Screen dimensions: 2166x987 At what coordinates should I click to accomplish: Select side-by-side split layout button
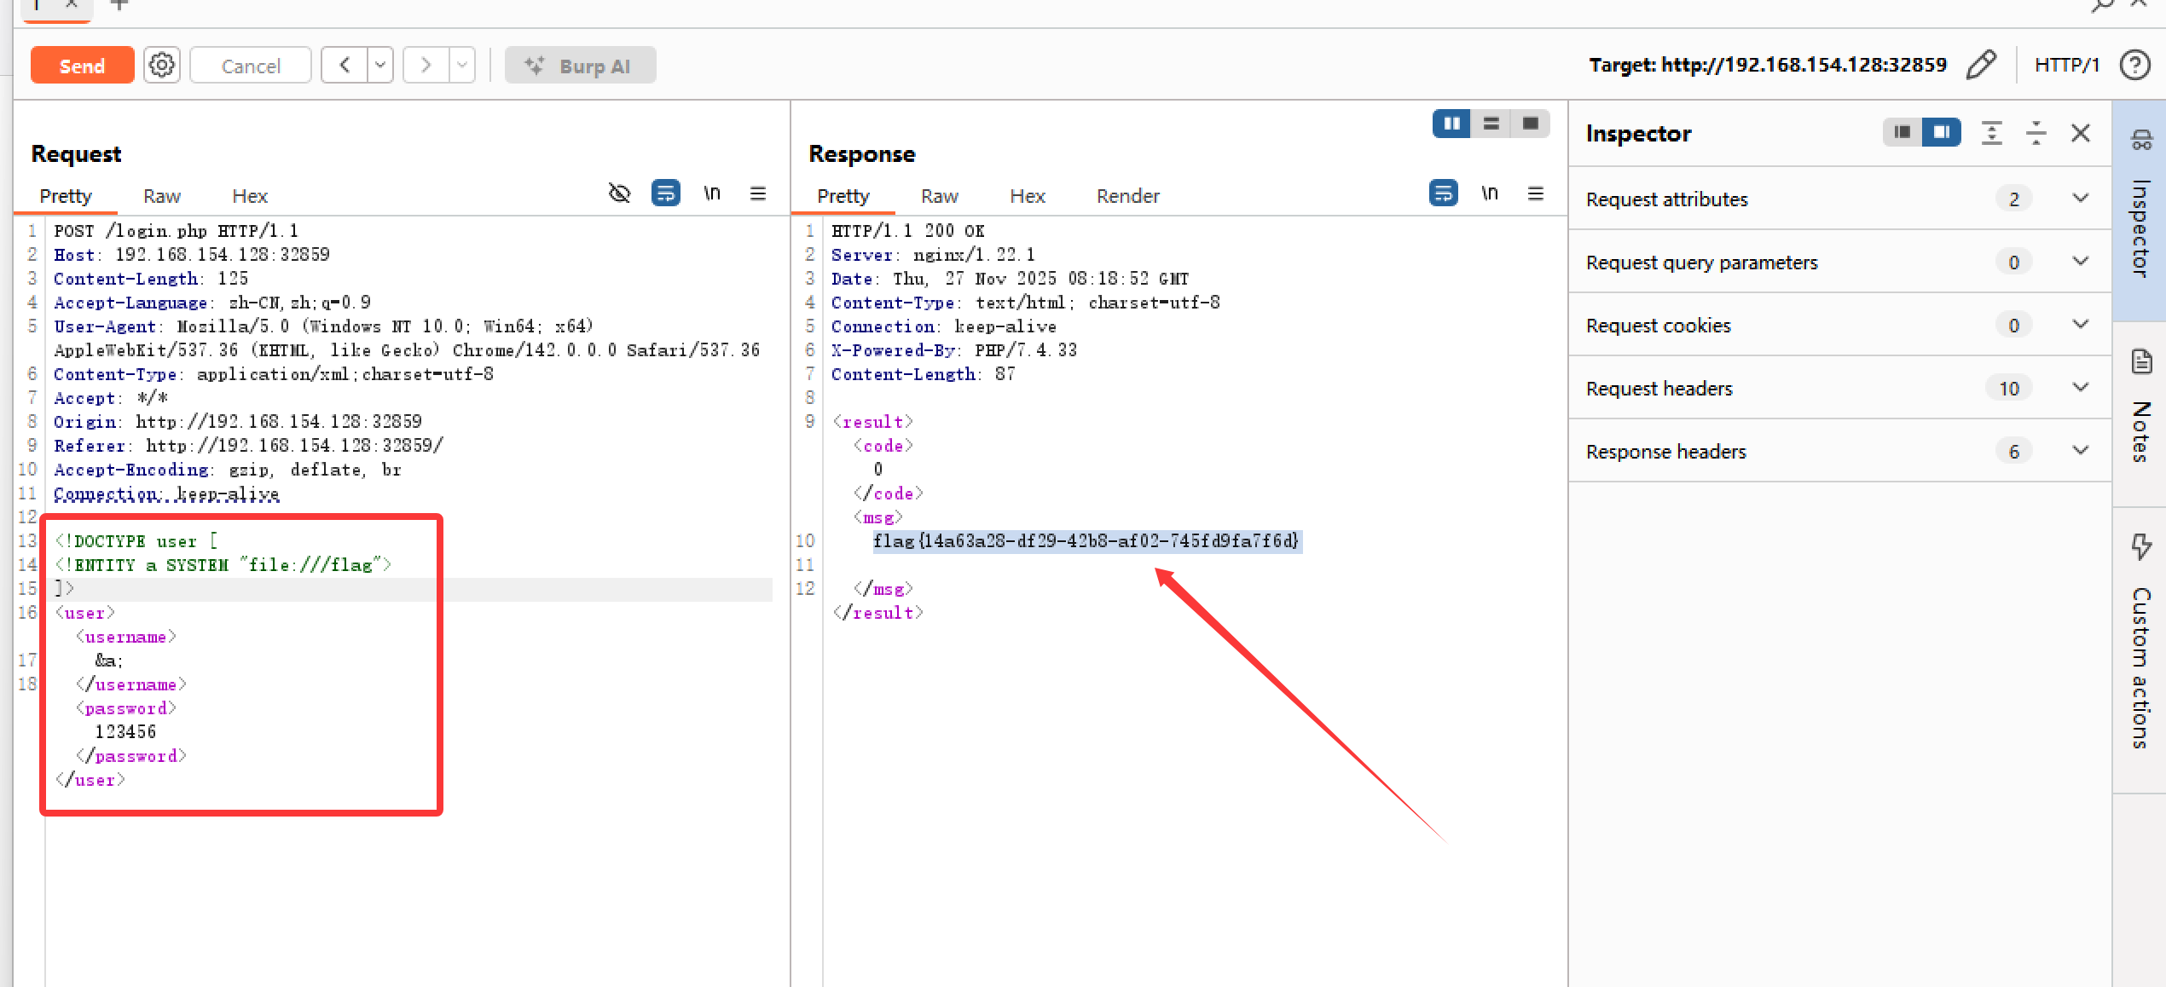tap(1451, 124)
